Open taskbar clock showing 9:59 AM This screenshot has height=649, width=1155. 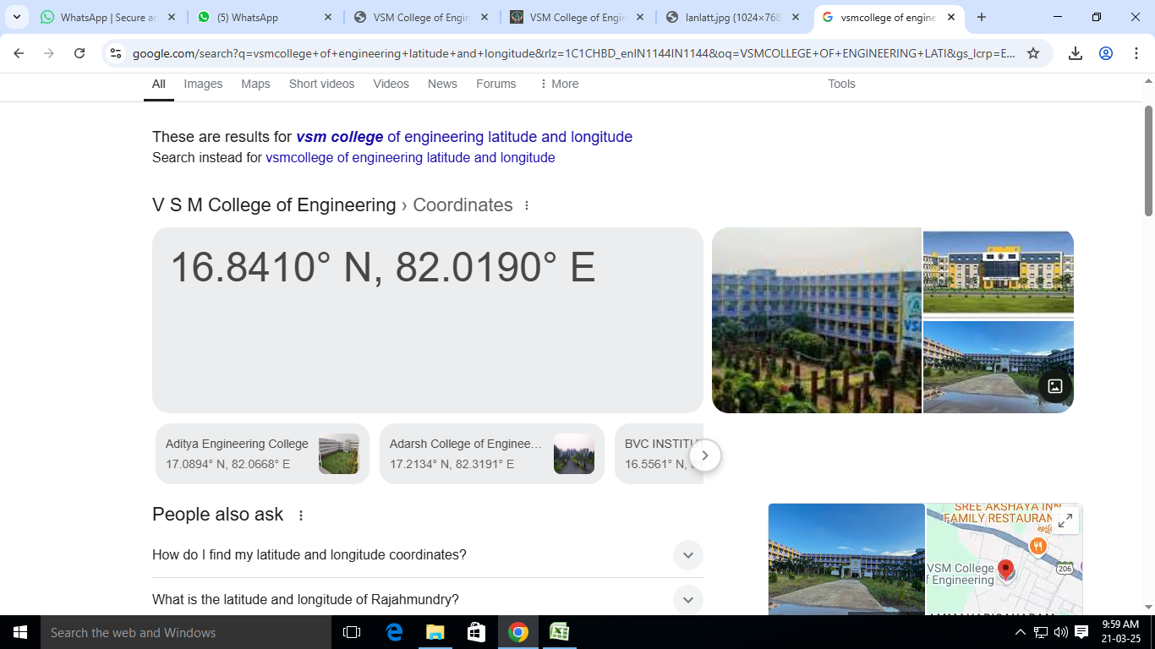[1121, 632]
